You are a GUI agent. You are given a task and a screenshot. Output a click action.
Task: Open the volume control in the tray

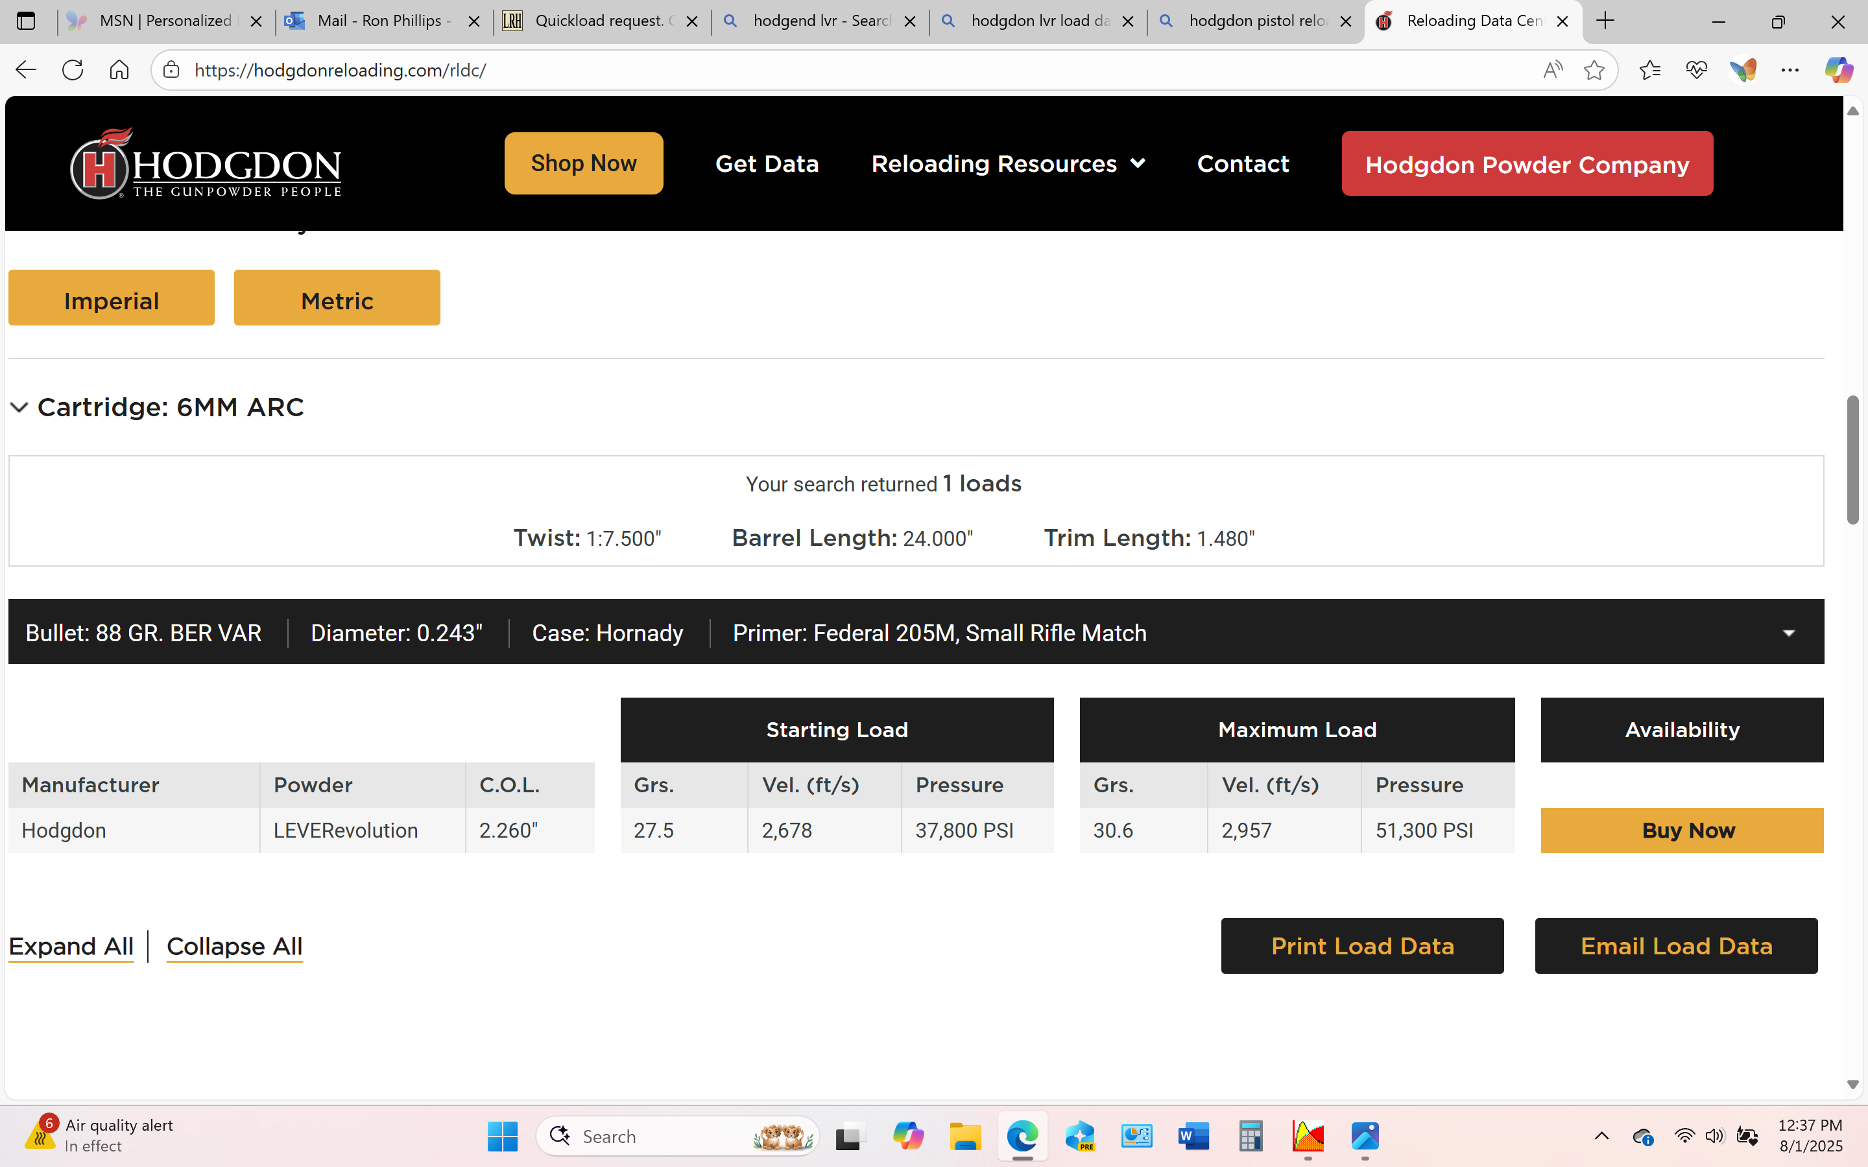[1714, 1136]
